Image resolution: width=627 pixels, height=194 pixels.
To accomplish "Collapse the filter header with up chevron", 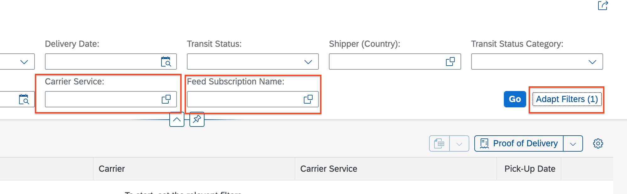I will [177, 119].
